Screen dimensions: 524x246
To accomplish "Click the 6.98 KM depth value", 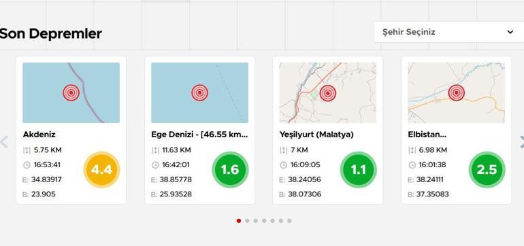I will 433,150.
